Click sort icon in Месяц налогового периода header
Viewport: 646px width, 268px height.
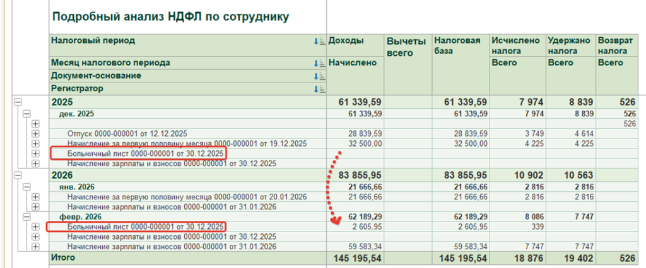(x=319, y=64)
